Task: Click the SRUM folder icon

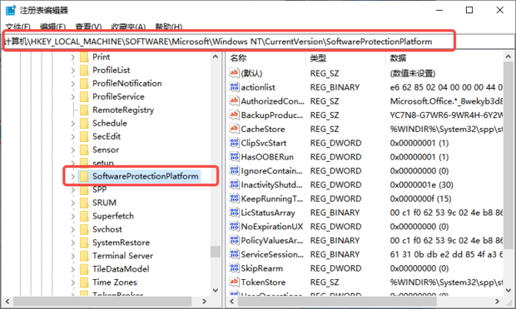Action: coord(84,203)
